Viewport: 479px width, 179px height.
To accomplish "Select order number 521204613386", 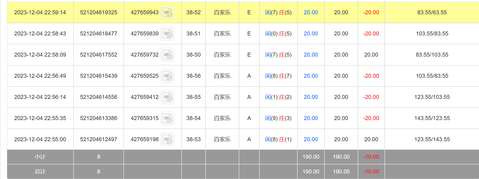I will (99, 118).
